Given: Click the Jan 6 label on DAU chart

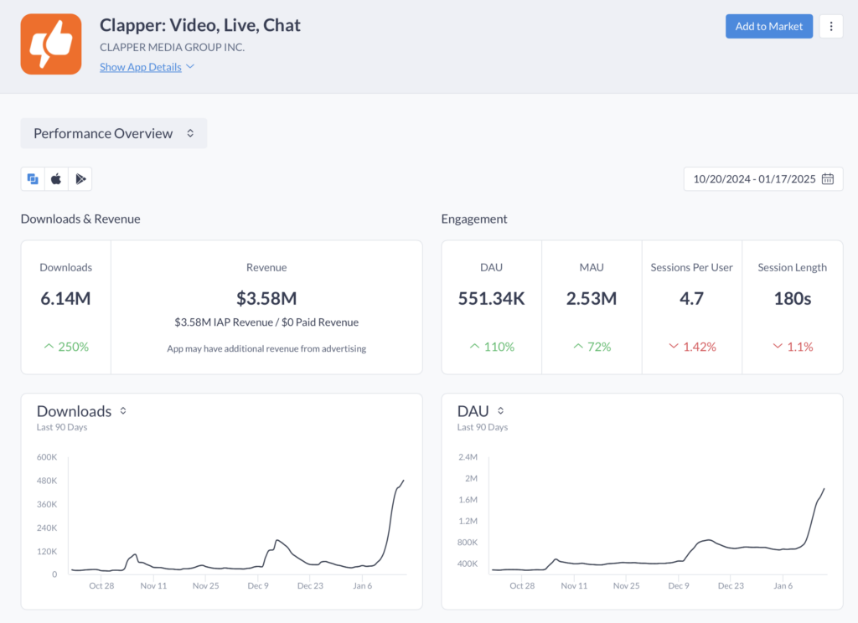Looking at the screenshot, I should click(x=783, y=586).
